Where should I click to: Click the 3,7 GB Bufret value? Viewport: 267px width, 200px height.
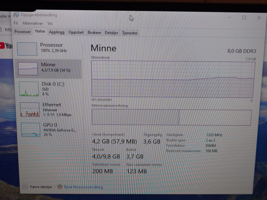pos(135,157)
